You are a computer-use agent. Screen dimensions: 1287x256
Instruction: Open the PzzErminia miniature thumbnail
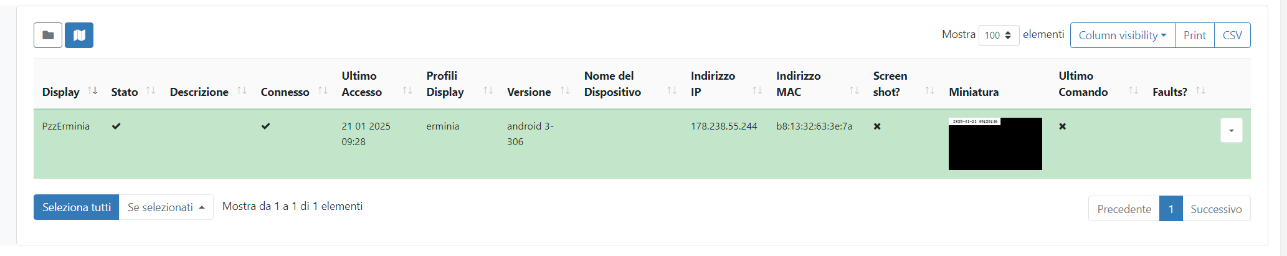995,144
